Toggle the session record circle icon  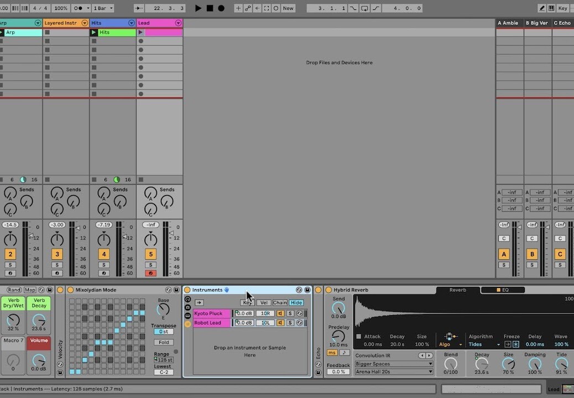click(x=276, y=8)
